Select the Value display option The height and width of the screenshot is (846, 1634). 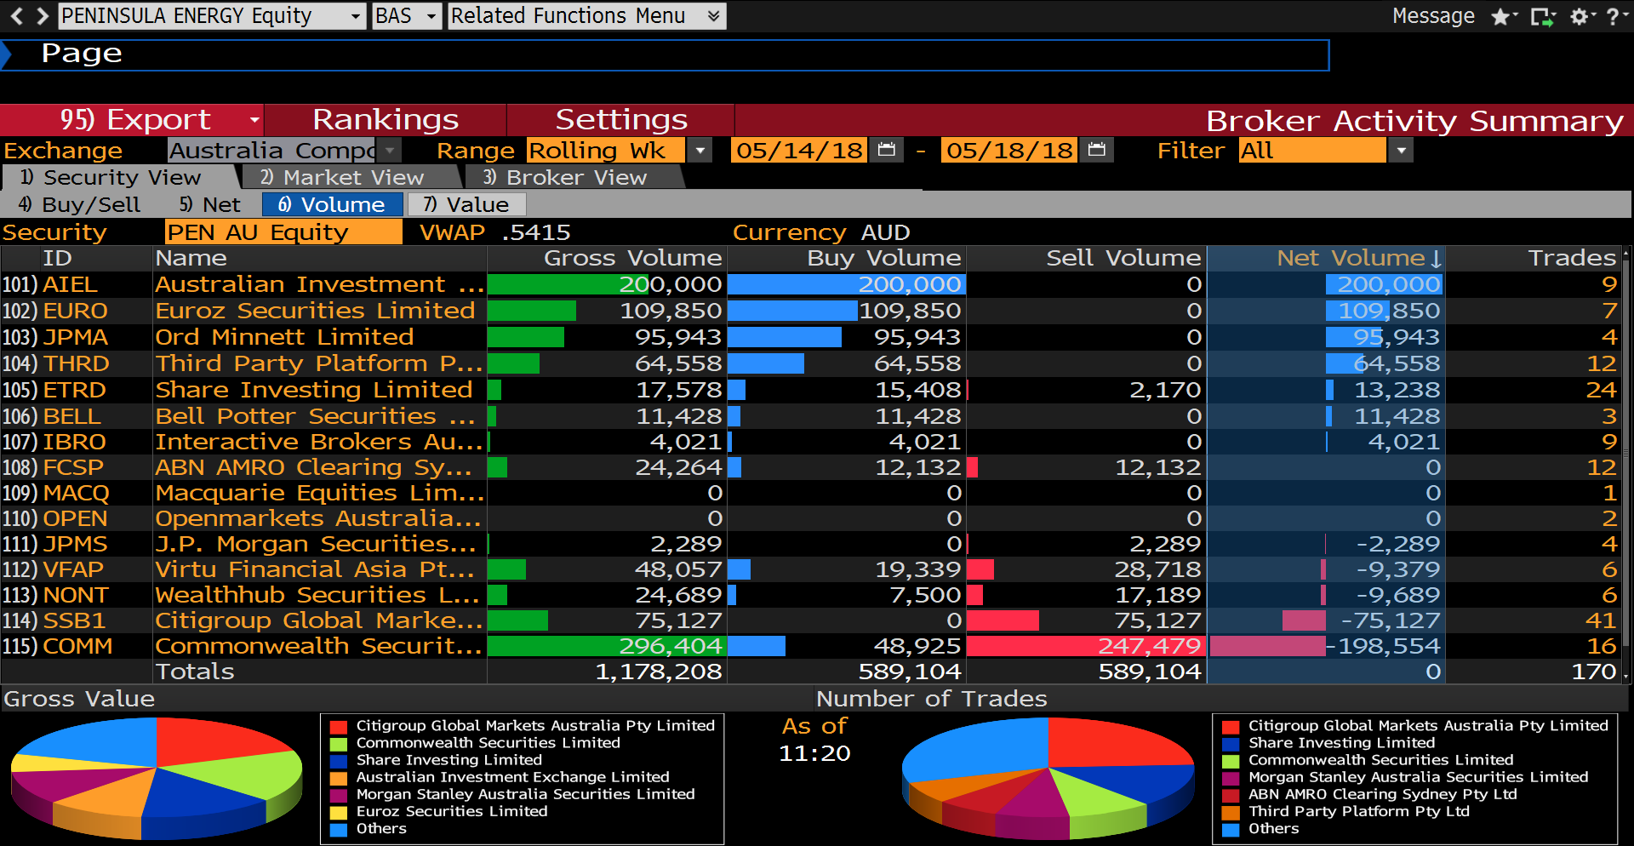pyautogui.click(x=466, y=205)
